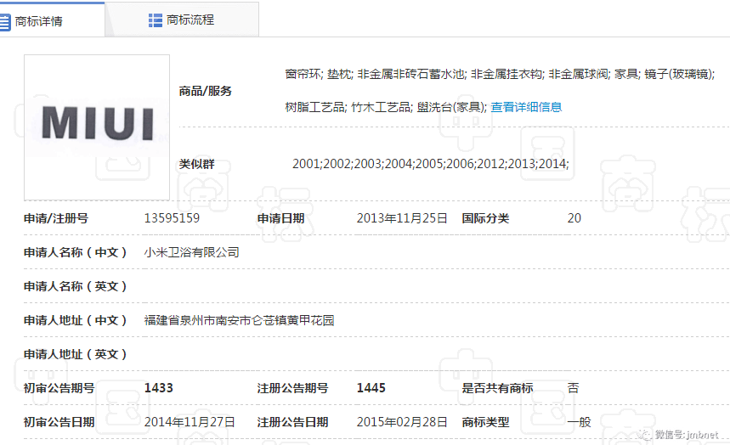
Task: Select registration date 2015年02月28日
Action: point(402,422)
